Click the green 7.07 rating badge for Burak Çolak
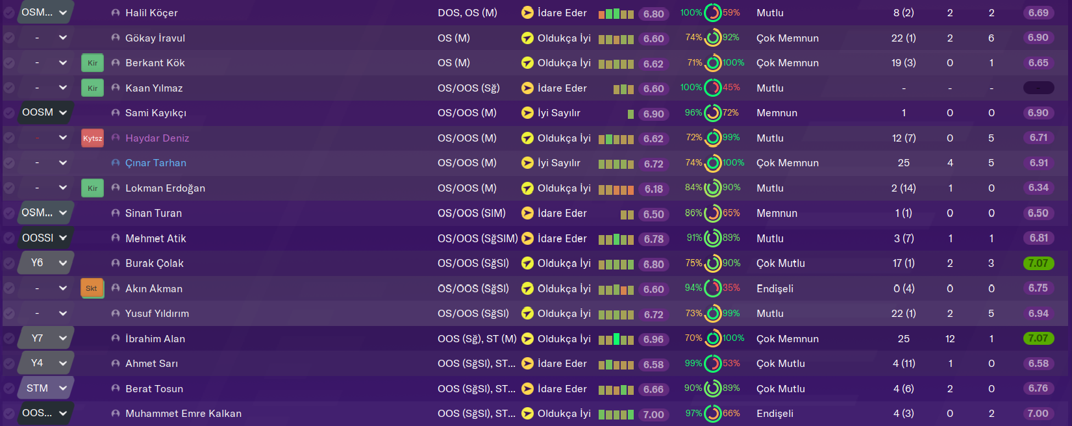1072x426 pixels. click(1038, 264)
